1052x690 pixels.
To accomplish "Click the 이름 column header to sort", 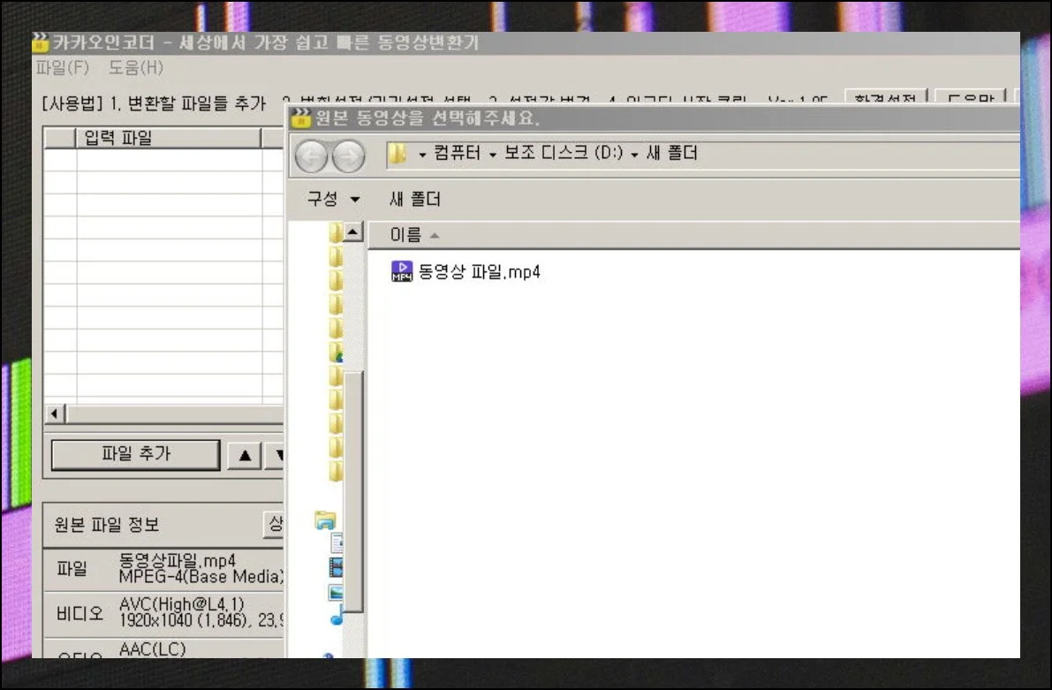I will coord(406,235).
